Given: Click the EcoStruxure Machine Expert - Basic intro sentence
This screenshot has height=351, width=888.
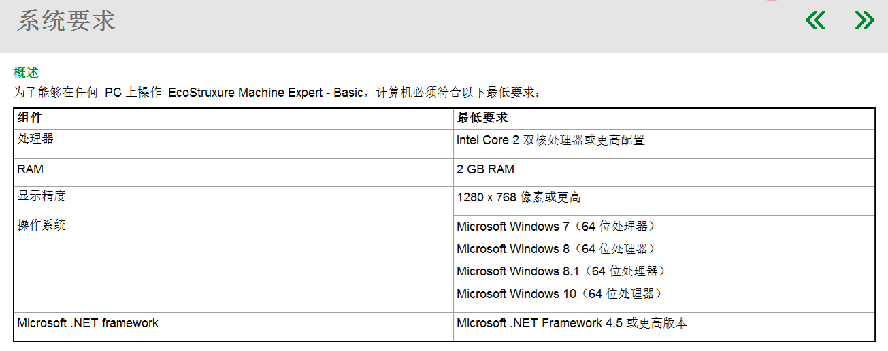Looking at the screenshot, I should pos(278,92).
